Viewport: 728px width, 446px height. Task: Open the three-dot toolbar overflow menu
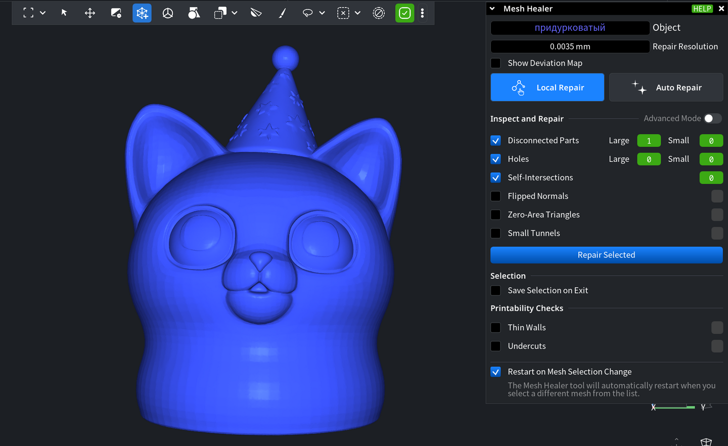[x=423, y=13]
